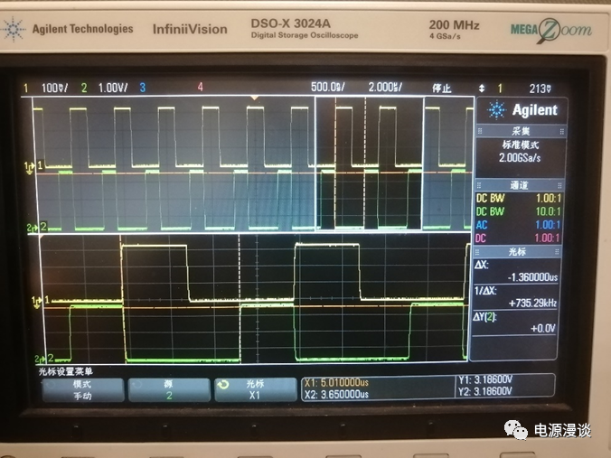
Task: Toggle channel 4 indicator in status bar
Action: (200, 88)
